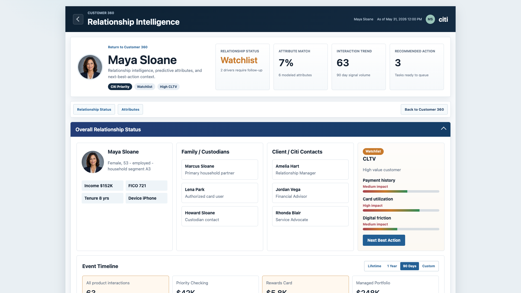Screen dimensions: 521x293
Task: Click the High CLTV tag
Action: point(168,87)
